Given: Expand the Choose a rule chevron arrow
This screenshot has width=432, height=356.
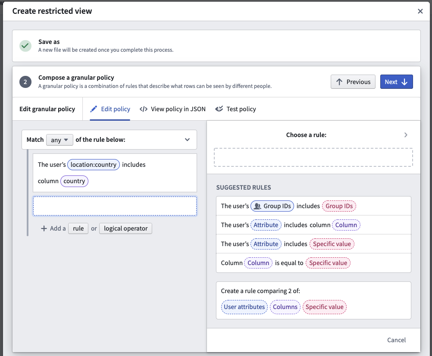Looking at the screenshot, I should coord(406,135).
